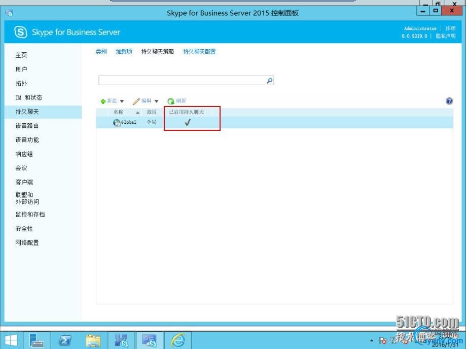Click the window icon in the title bar
The height and width of the screenshot is (349, 466).
9,13
